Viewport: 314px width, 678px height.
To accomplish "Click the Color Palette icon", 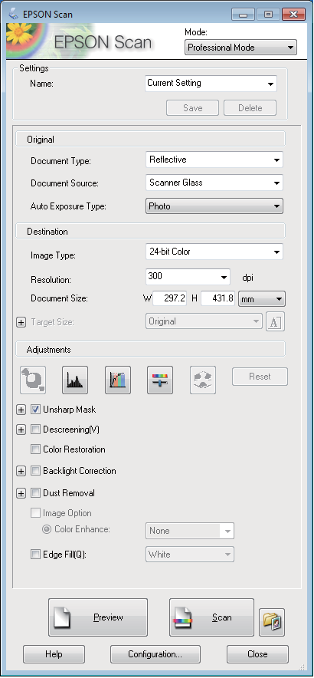I will [202, 380].
